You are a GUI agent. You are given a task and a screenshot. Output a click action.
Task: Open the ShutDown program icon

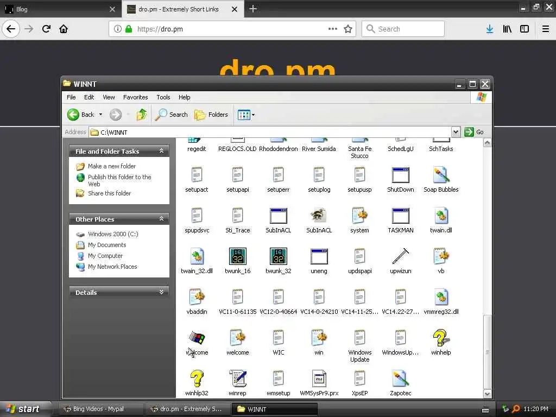point(400,175)
